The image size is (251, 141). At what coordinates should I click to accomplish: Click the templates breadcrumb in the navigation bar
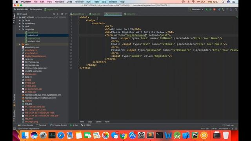[36, 9]
